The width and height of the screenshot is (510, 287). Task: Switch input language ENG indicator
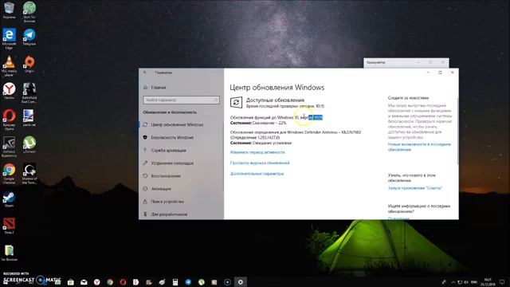click(474, 281)
